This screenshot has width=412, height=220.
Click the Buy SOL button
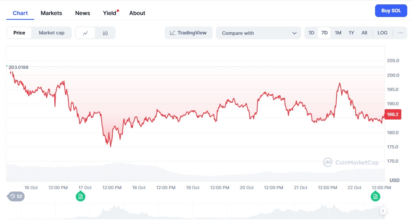coord(391,11)
